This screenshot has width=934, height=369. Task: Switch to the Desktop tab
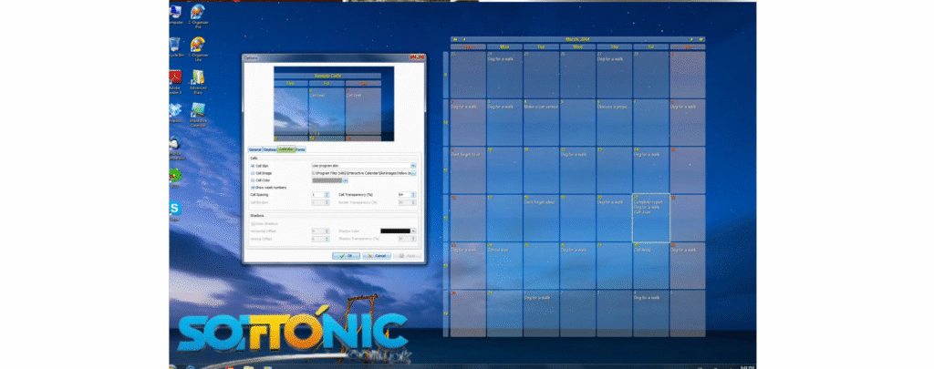(x=270, y=149)
